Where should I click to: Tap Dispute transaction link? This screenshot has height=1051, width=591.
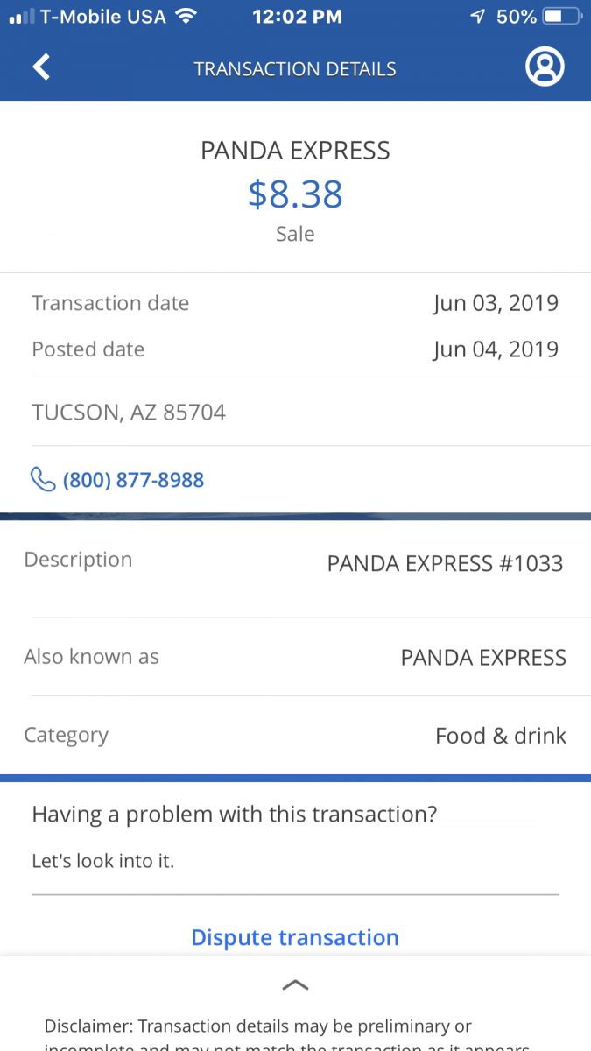[x=295, y=937]
